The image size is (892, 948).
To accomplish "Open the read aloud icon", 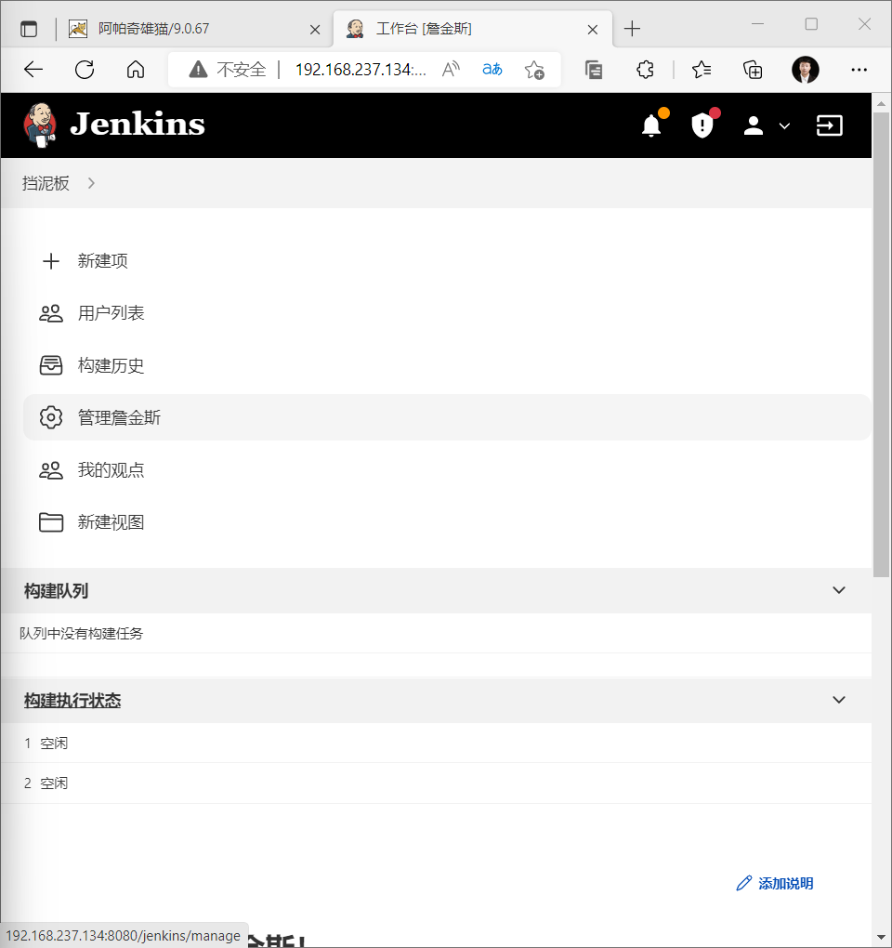I will [x=451, y=70].
